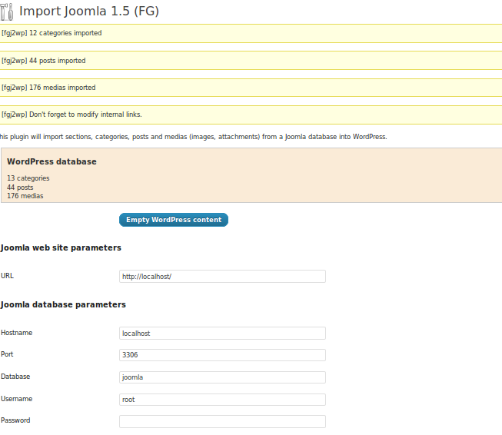Screen dimensions: 502x435
Task: Click the Database label
Action: (x=15, y=377)
